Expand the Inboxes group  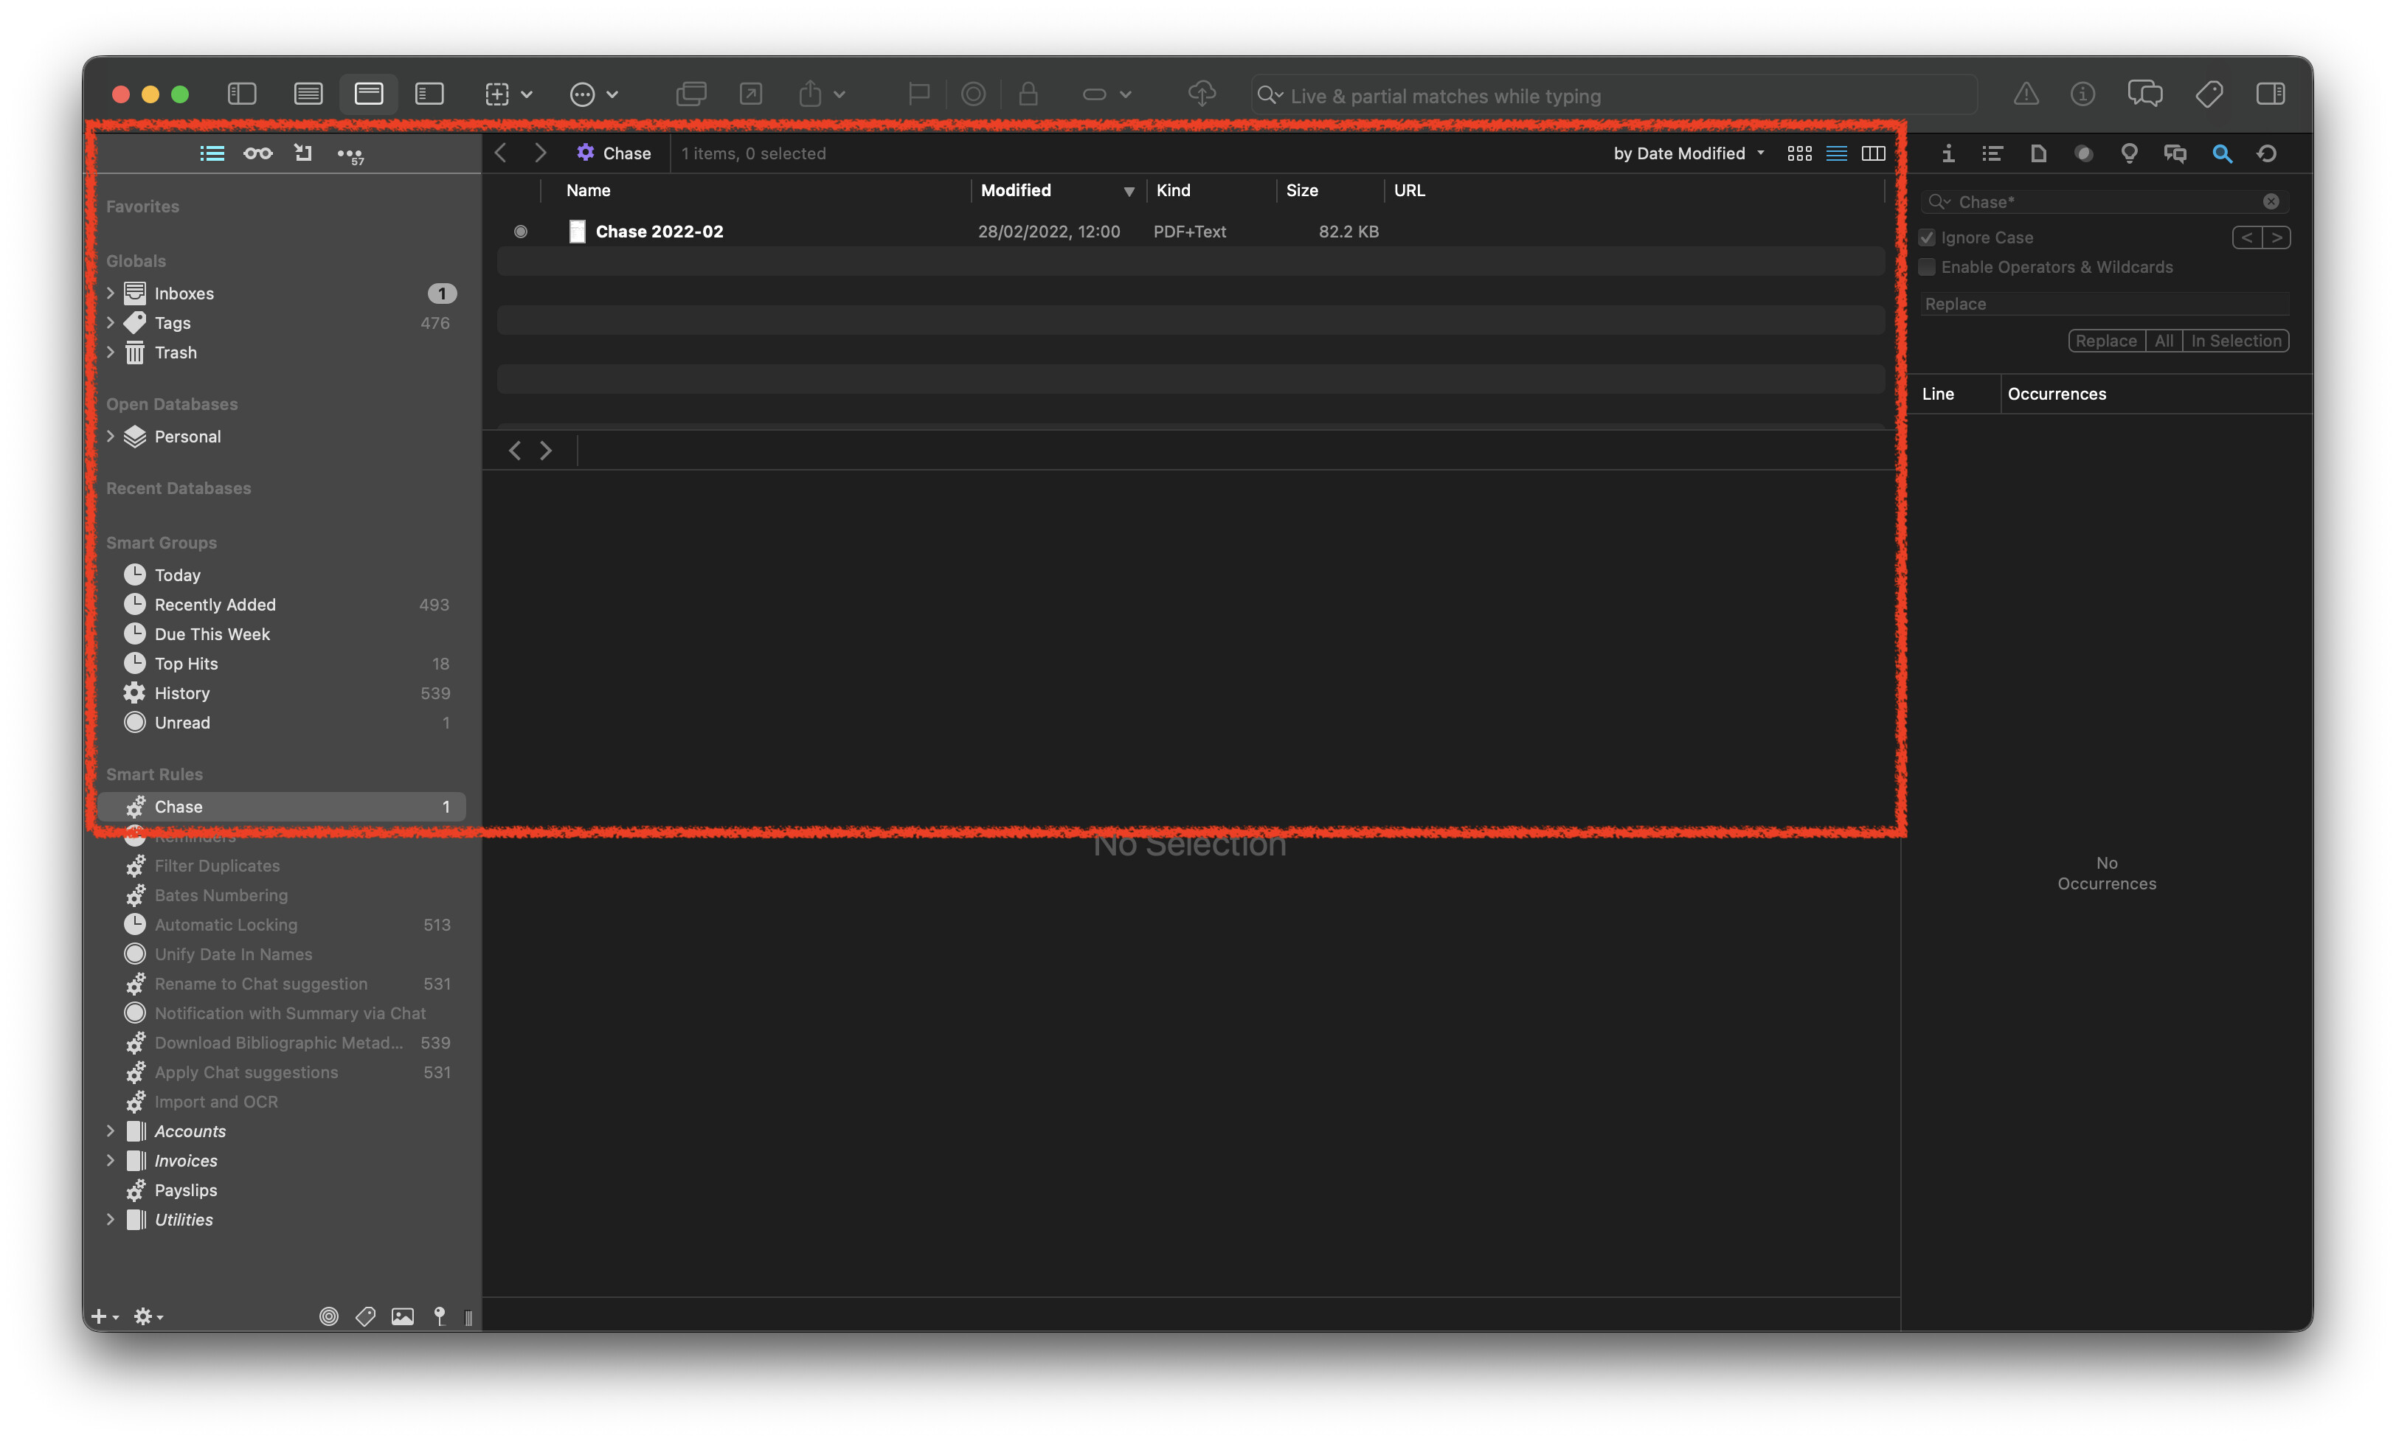pyautogui.click(x=111, y=294)
